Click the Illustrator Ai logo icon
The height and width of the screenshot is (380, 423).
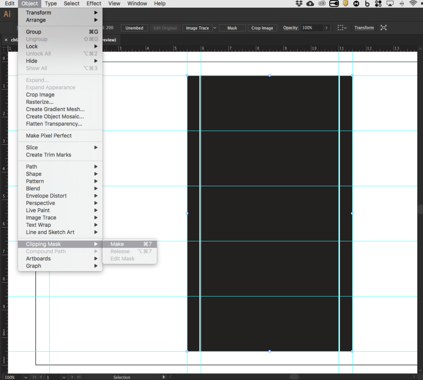[7, 14]
